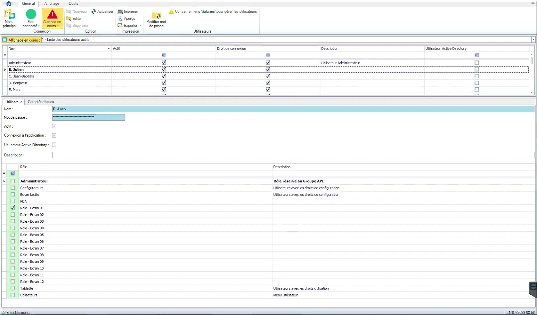Open the Affichage en cours list dropdown
This screenshot has width=537, height=315.
(533, 40)
